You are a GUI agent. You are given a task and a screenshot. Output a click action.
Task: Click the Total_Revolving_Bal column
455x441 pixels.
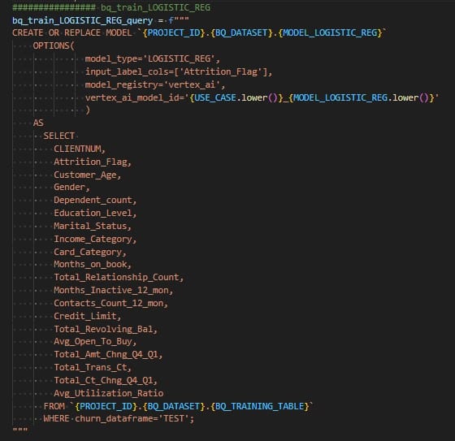coord(103,329)
